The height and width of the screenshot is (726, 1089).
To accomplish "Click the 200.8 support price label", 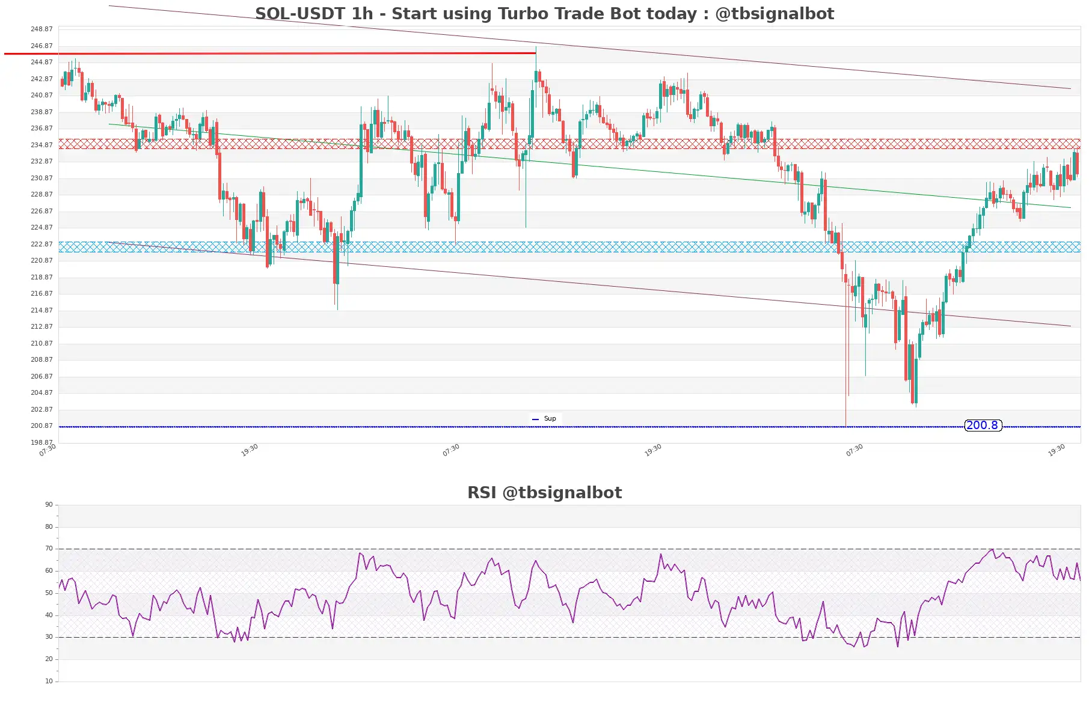I will 983,426.
